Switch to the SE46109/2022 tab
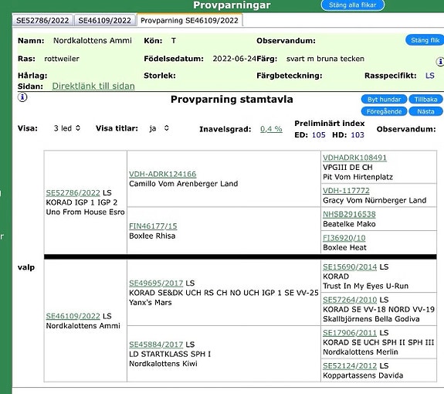The image size is (444, 394). (x=105, y=20)
